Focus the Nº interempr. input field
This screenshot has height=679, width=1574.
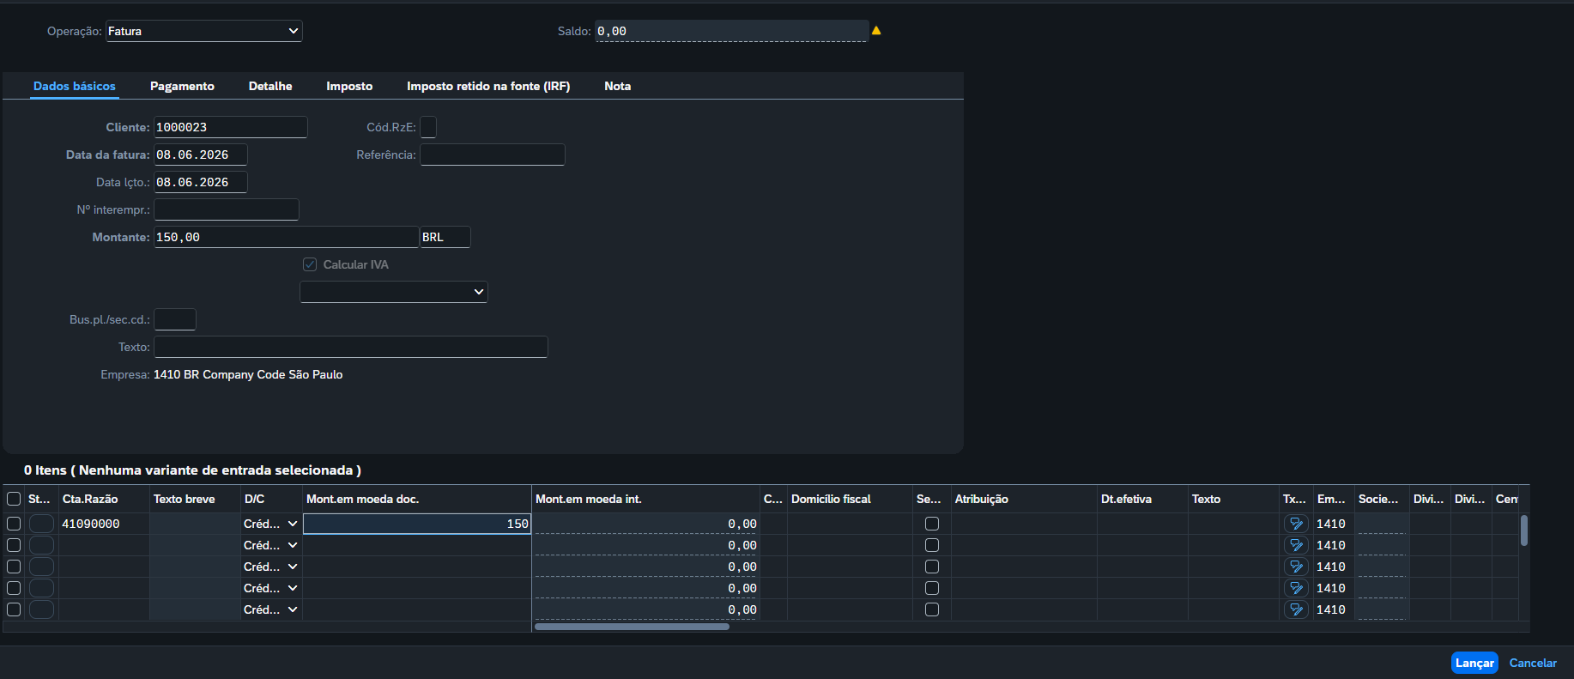(227, 209)
